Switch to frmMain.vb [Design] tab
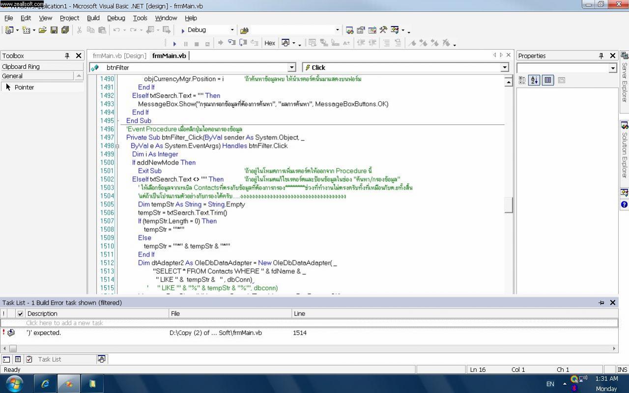Screen dimensions: 629x393 pos(119,56)
